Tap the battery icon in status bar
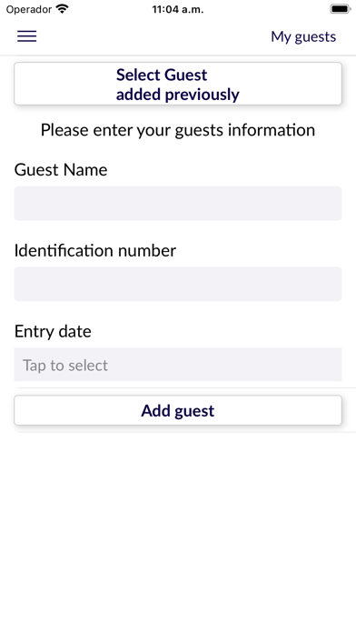The width and height of the screenshot is (356, 633). [340, 9]
